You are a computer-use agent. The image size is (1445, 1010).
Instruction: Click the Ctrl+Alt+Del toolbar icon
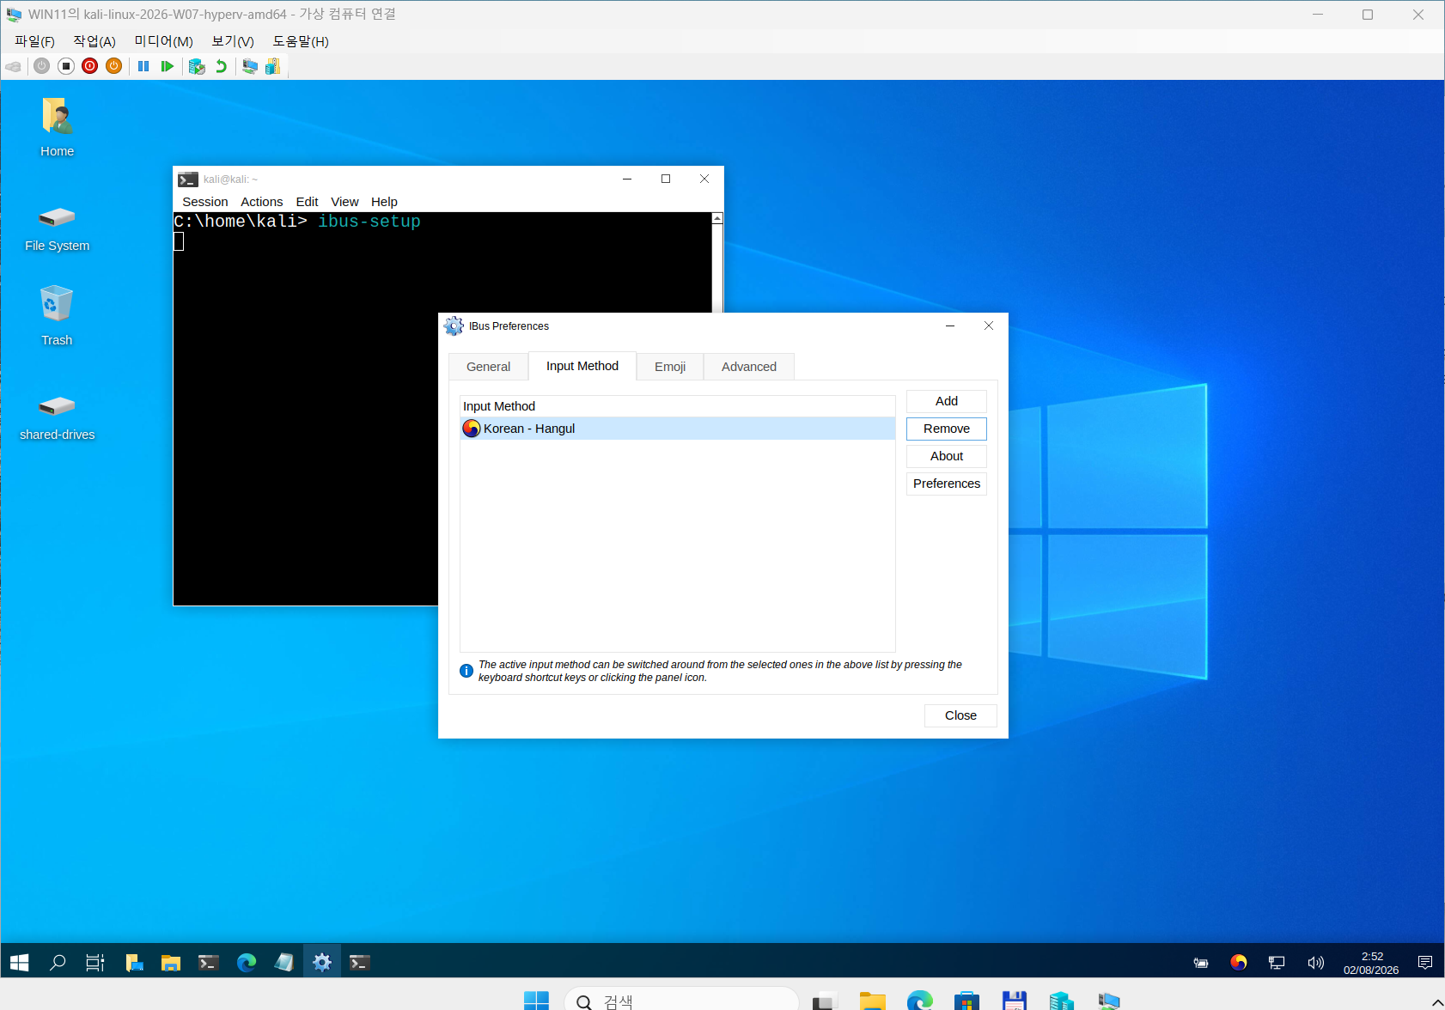[14, 66]
